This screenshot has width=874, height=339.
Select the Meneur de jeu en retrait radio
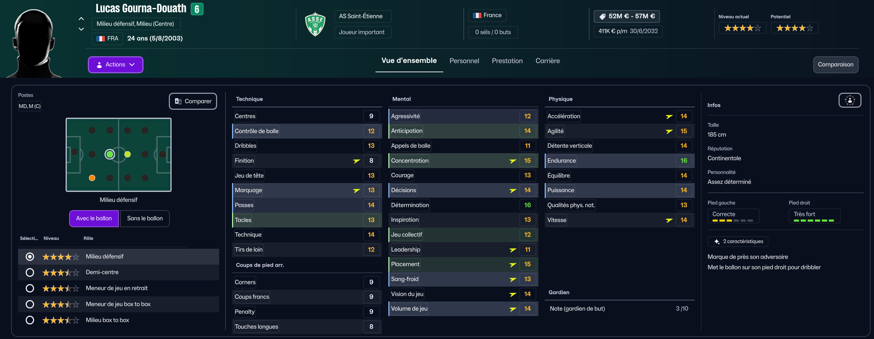(x=30, y=288)
